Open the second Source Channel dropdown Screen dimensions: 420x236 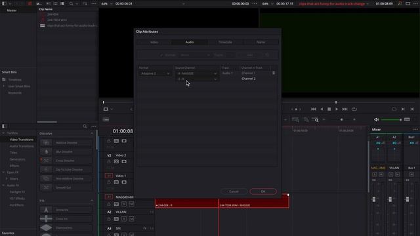[197, 79]
